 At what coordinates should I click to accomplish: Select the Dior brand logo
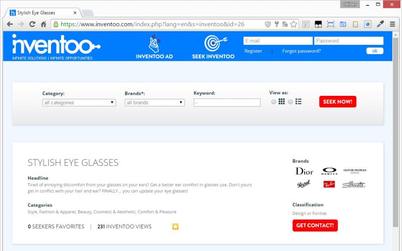304,171
